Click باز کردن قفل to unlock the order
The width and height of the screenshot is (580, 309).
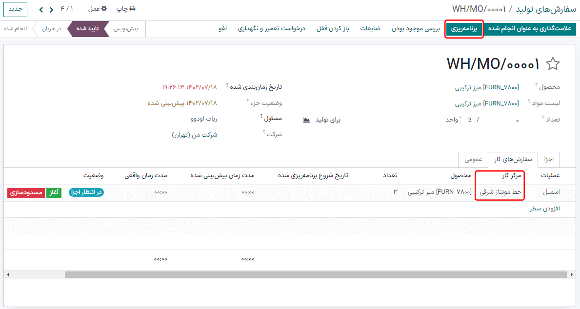[333, 29]
